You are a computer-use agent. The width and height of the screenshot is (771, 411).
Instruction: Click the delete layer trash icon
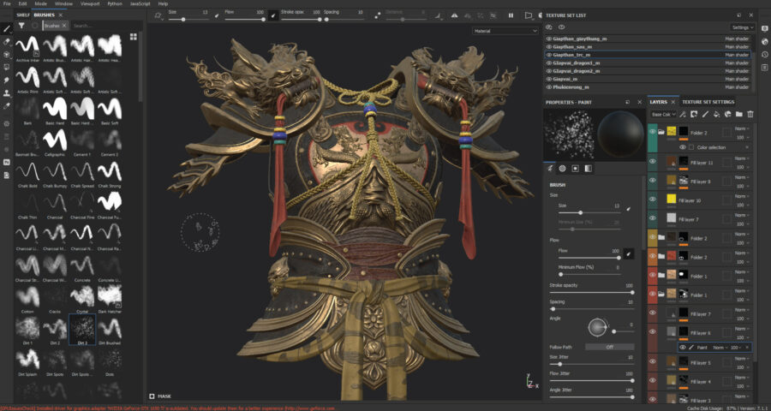coord(750,114)
